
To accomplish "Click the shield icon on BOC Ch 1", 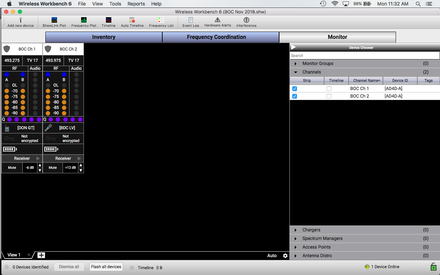I will click(x=7, y=49).
